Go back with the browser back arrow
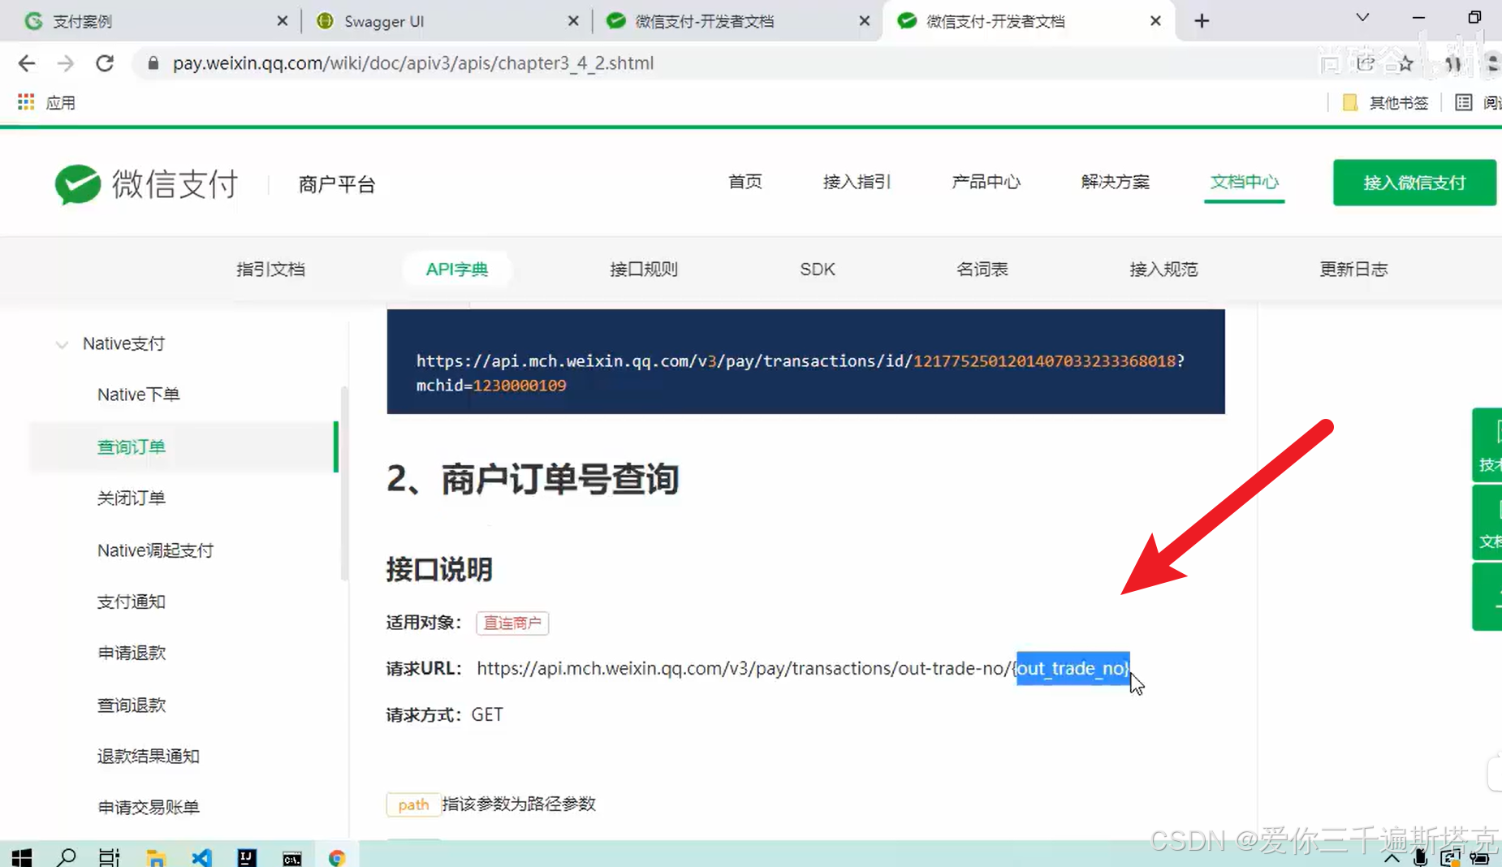This screenshot has height=867, width=1502. [26, 63]
